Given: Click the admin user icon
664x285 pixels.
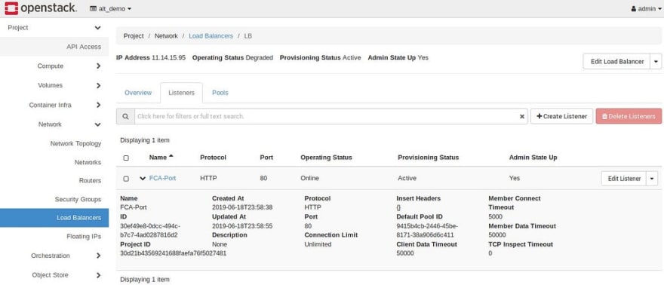Looking at the screenshot, I should [x=634, y=8].
